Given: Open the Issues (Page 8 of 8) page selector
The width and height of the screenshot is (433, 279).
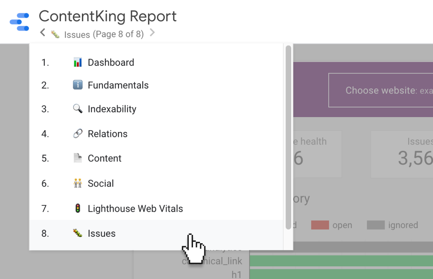Looking at the screenshot, I should click(x=104, y=34).
